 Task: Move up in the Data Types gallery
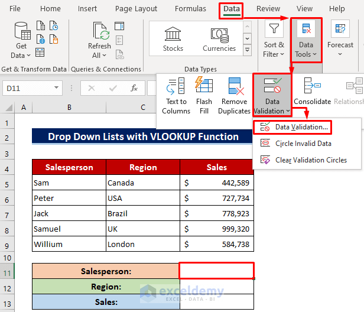click(x=247, y=27)
